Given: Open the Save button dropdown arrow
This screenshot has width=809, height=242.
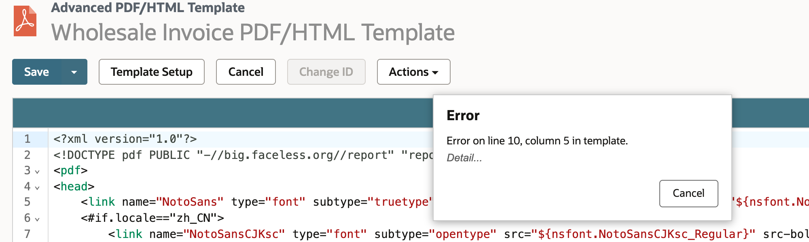Looking at the screenshot, I should click(x=74, y=72).
